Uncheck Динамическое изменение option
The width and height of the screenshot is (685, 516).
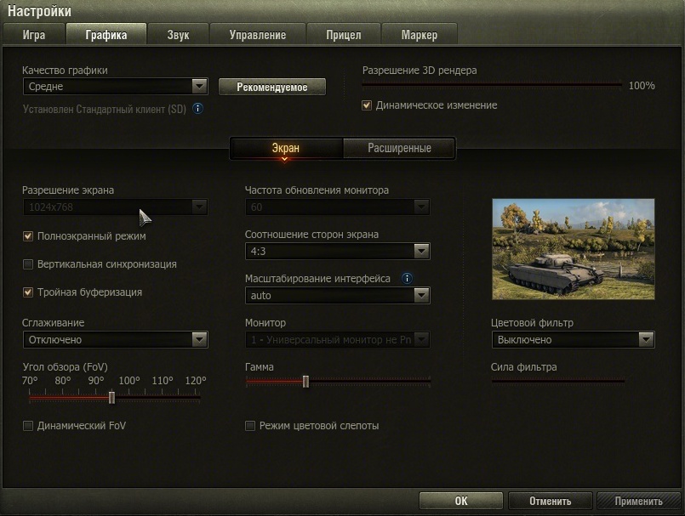point(367,105)
